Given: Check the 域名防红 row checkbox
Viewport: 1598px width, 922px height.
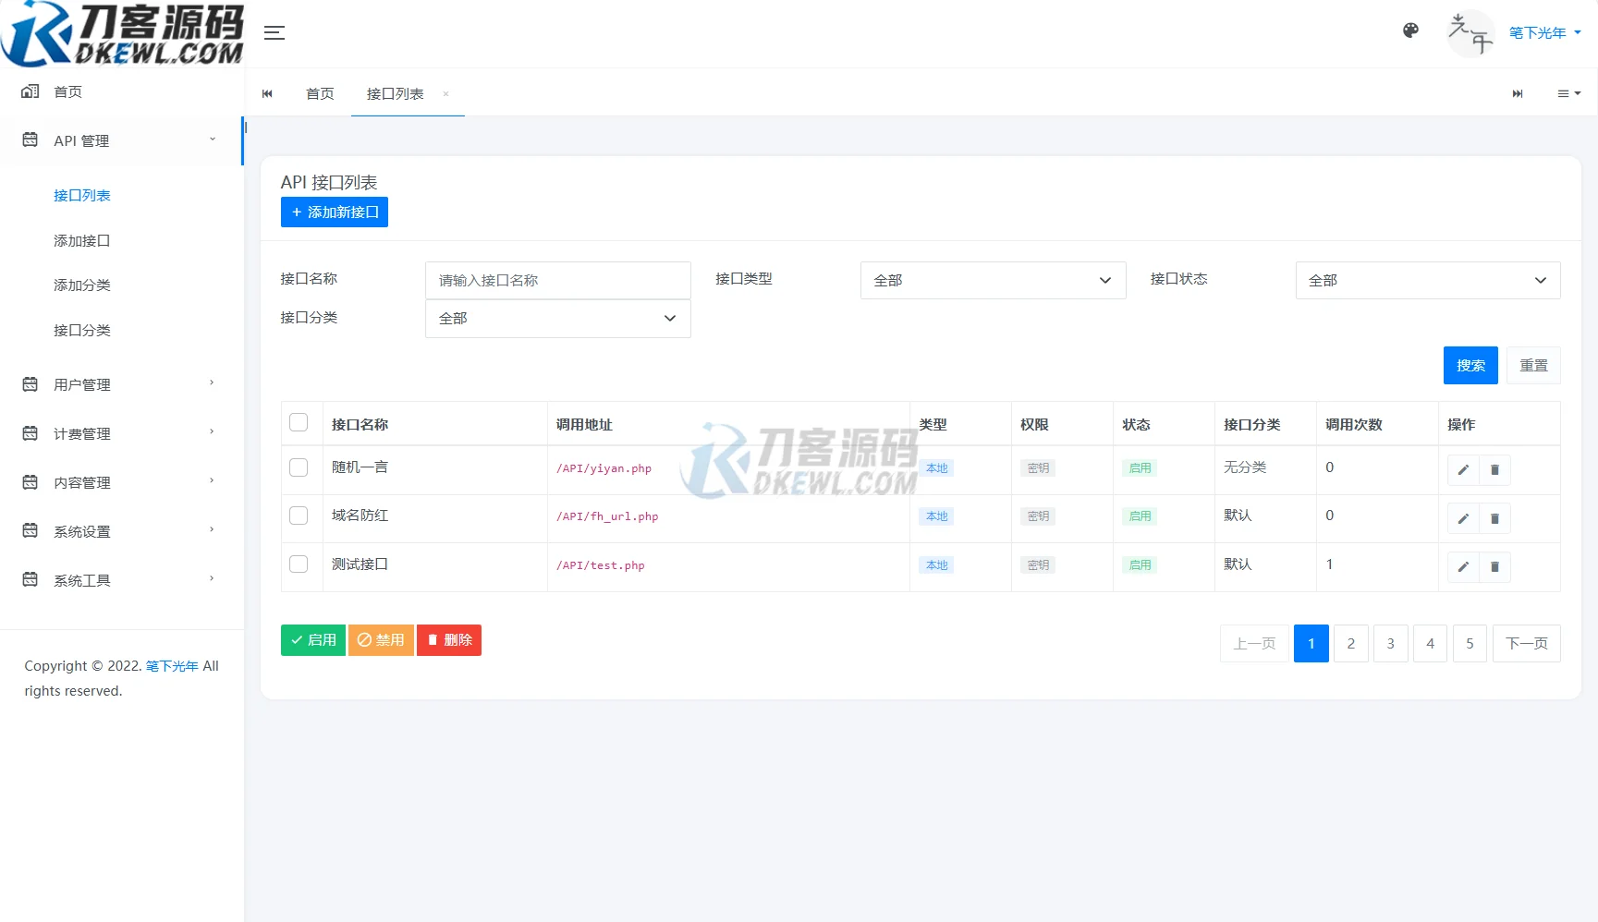Looking at the screenshot, I should [299, 516].
